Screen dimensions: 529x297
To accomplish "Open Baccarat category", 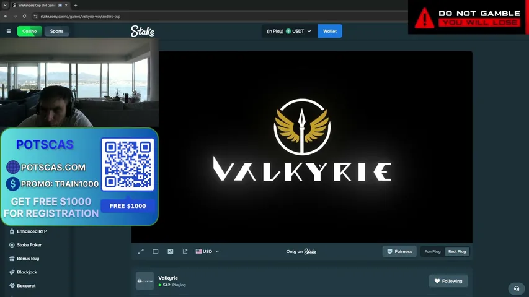I will click(x=22, y=286).
